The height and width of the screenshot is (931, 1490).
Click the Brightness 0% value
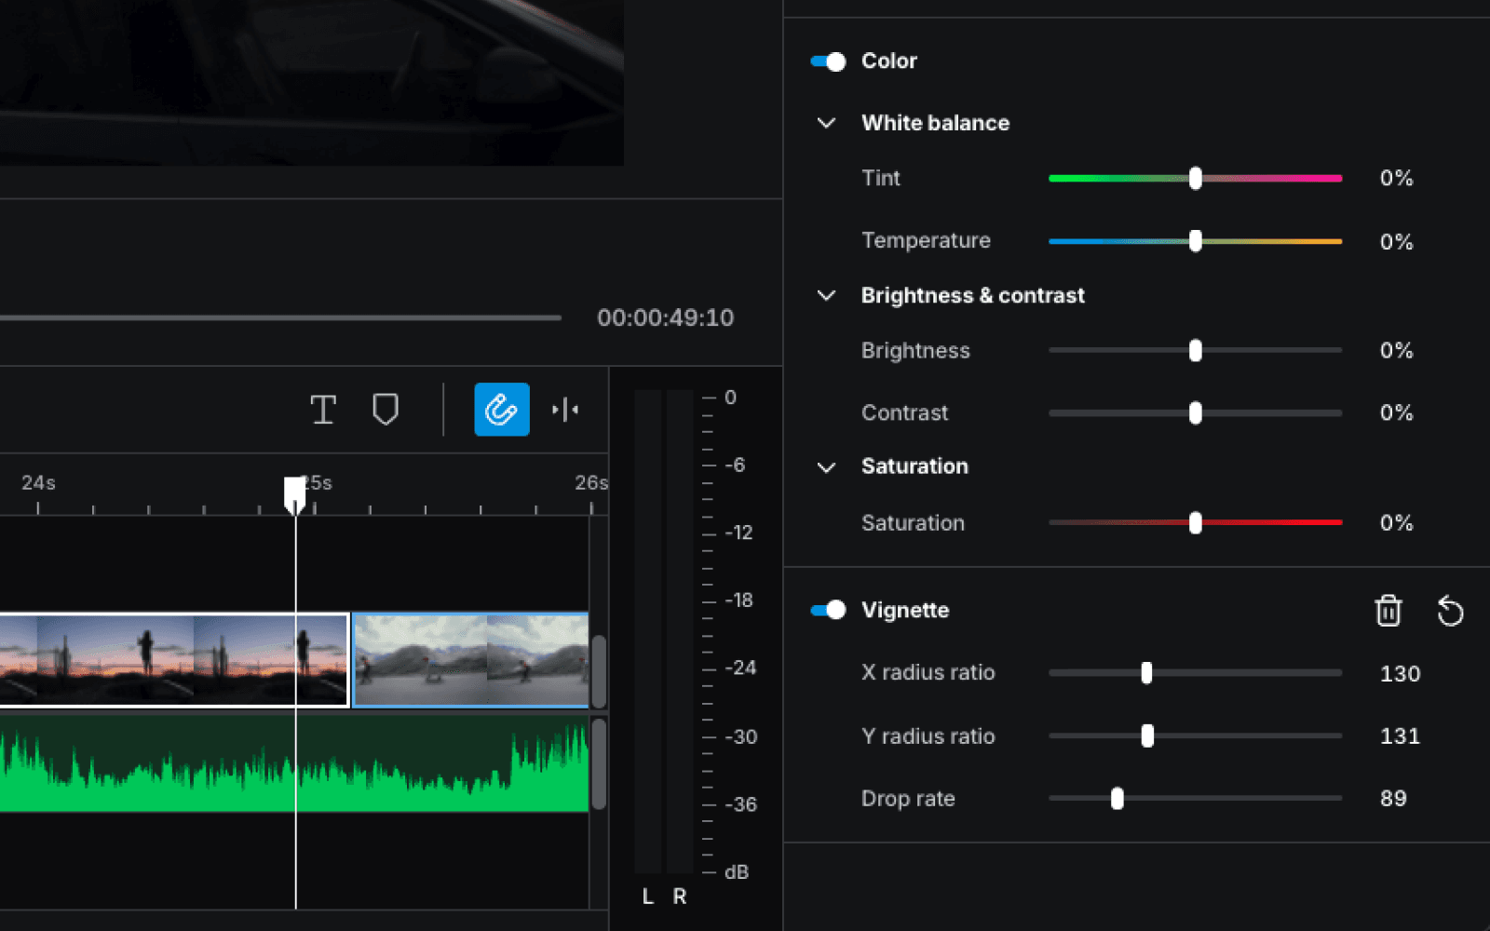click(1396, 350)
